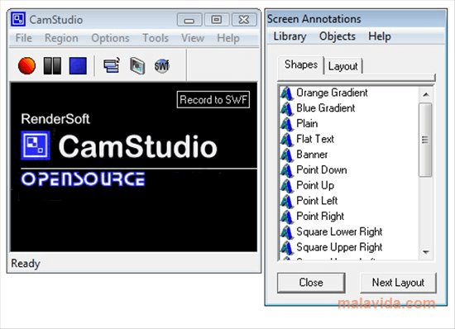The image size is (455, 329).
Task: Select the Square Upper Right entry
Action: 339,247
